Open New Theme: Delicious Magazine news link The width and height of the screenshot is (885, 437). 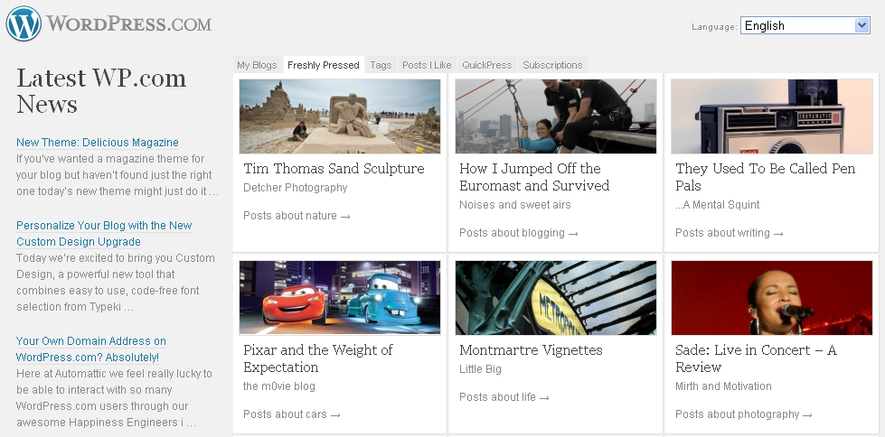(x=98, y=143)
